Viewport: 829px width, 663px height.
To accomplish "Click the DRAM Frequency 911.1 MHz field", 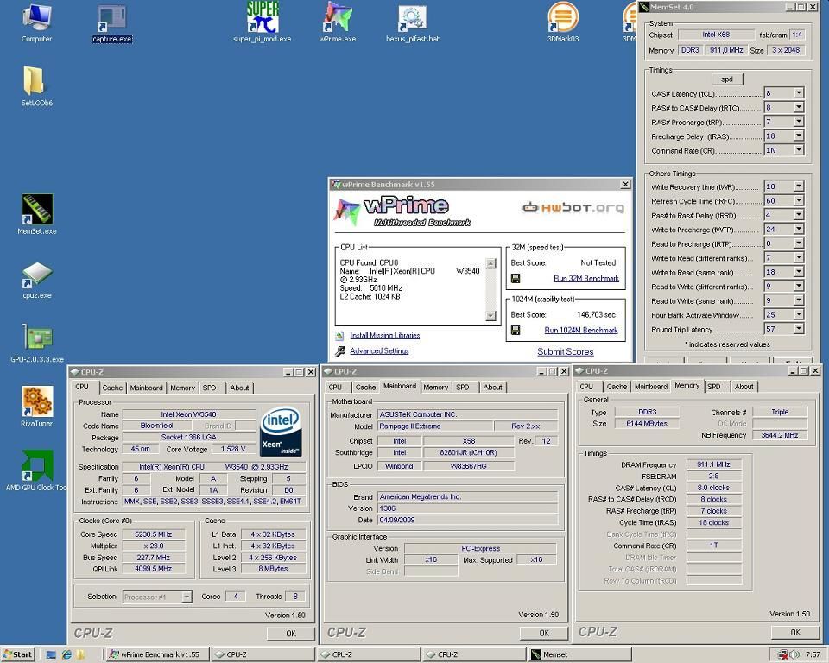I will pyautogui.click(x=713, y=464).
